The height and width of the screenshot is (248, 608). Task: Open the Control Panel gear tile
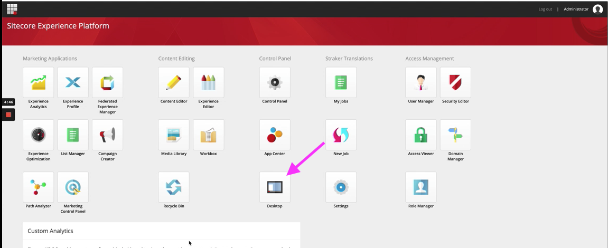tap(275, 82)
